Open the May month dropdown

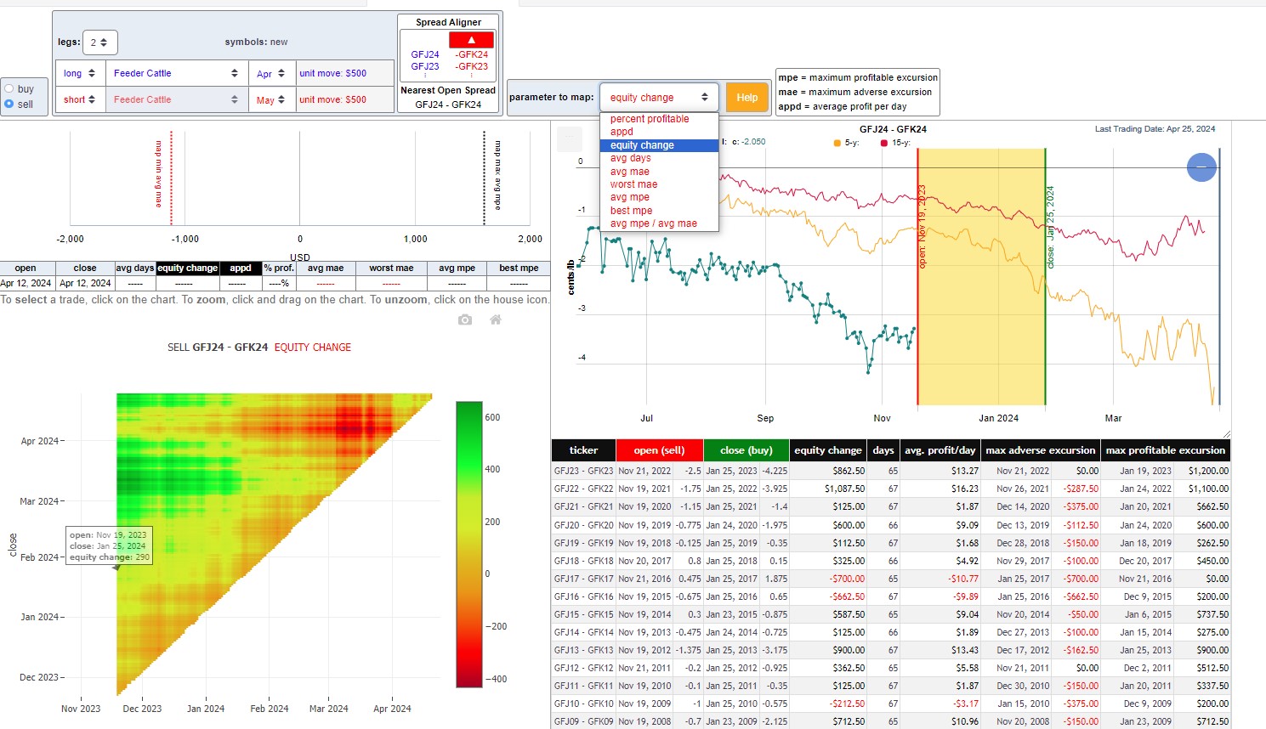(271, 99)
